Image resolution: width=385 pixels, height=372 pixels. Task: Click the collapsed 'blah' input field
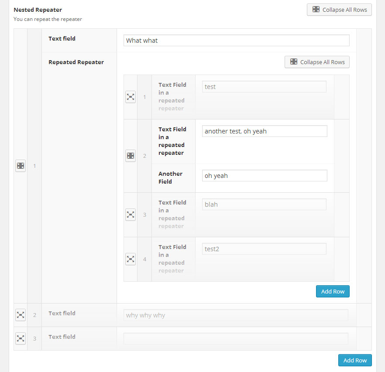(264, 205)
